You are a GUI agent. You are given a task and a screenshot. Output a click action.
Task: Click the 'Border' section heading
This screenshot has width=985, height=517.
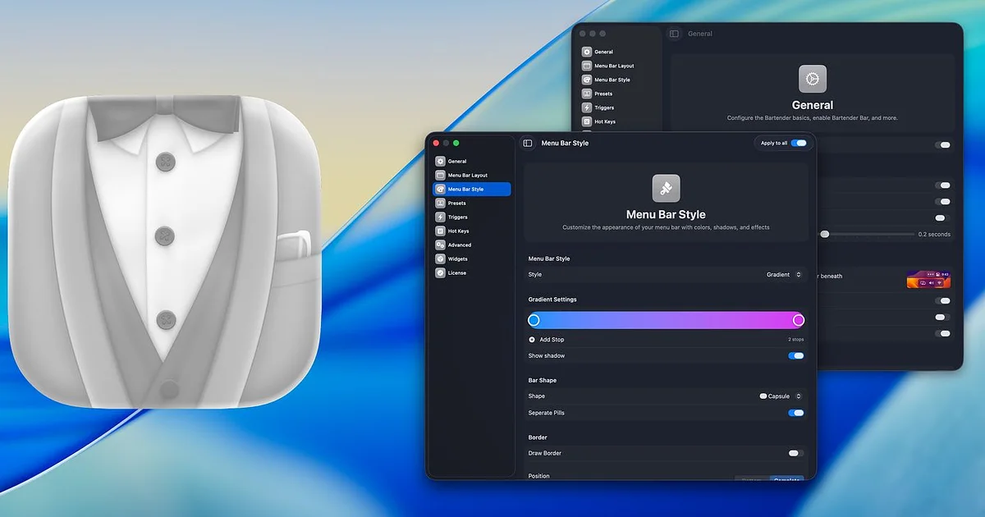[x=538, y=437]
